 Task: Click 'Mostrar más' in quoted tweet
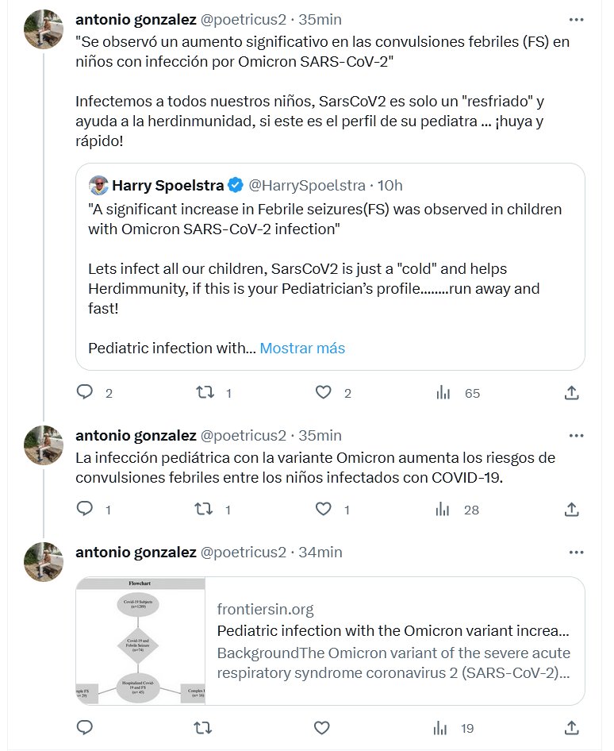pyautogui.click(x=302, y=348)
